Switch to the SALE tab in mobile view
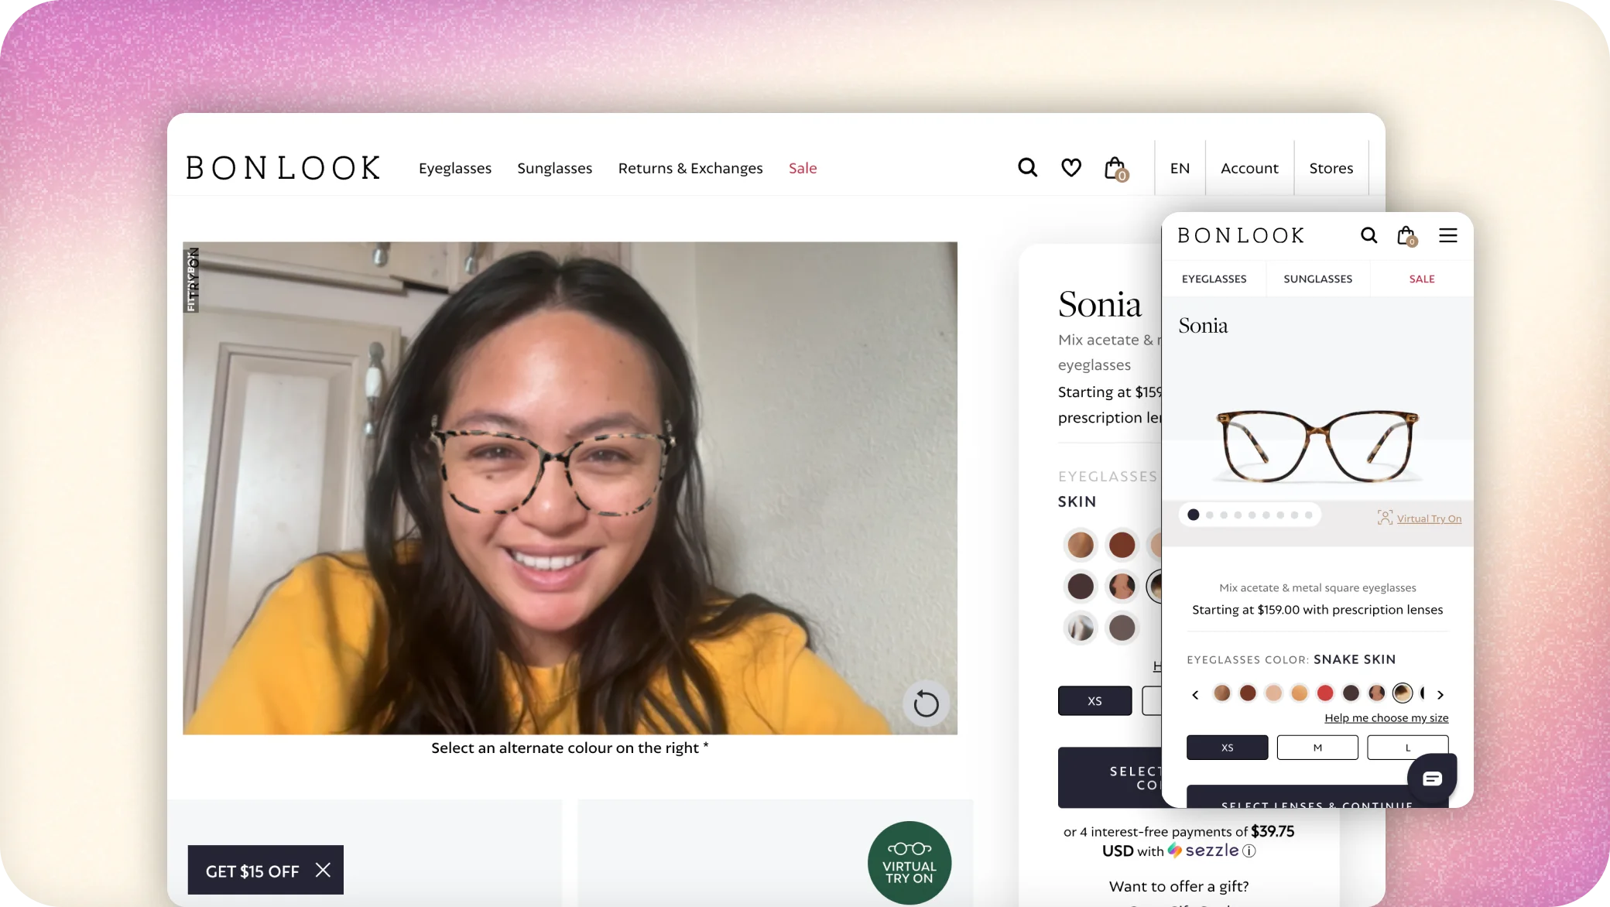 pos(1422,279)
